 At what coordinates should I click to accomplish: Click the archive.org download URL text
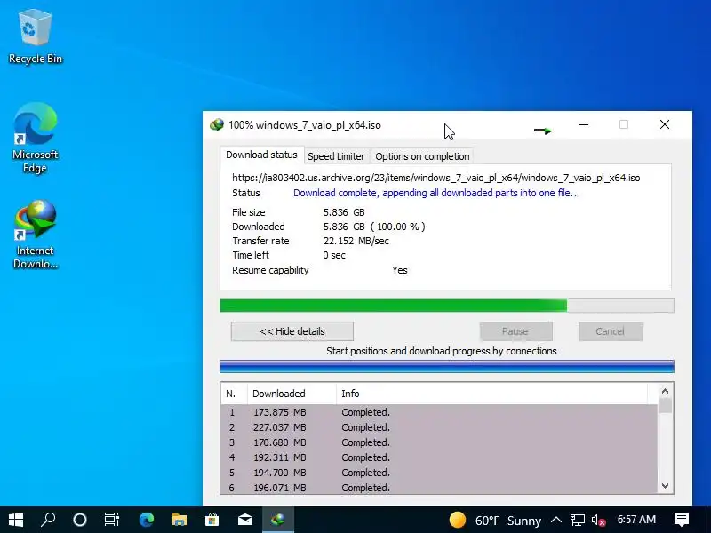pos(435,178)
